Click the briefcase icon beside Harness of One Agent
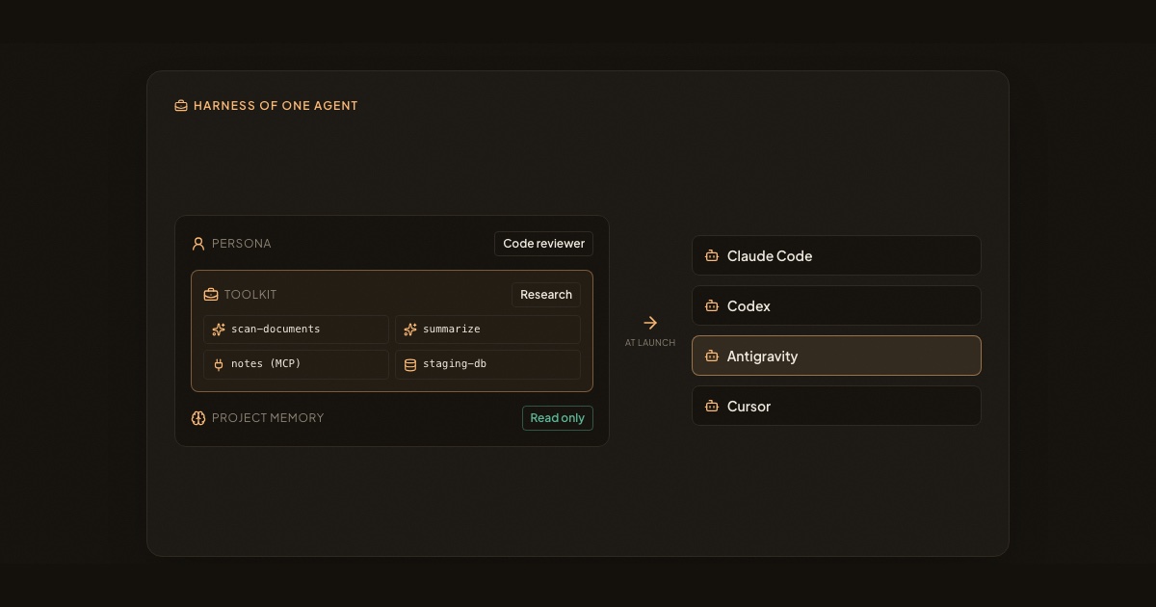Screen dimensions: 1156x607 pyautogui.click(x=181, y=106)
